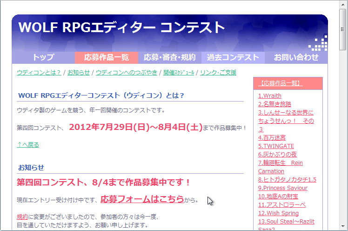
Task: Open entry 6.灰かぶりの夜
Action: click(x=277, y=154)
